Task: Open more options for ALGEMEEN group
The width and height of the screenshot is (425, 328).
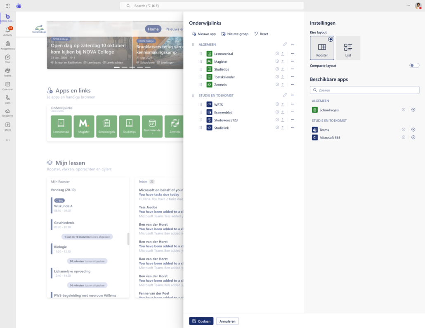Action: 293,44
